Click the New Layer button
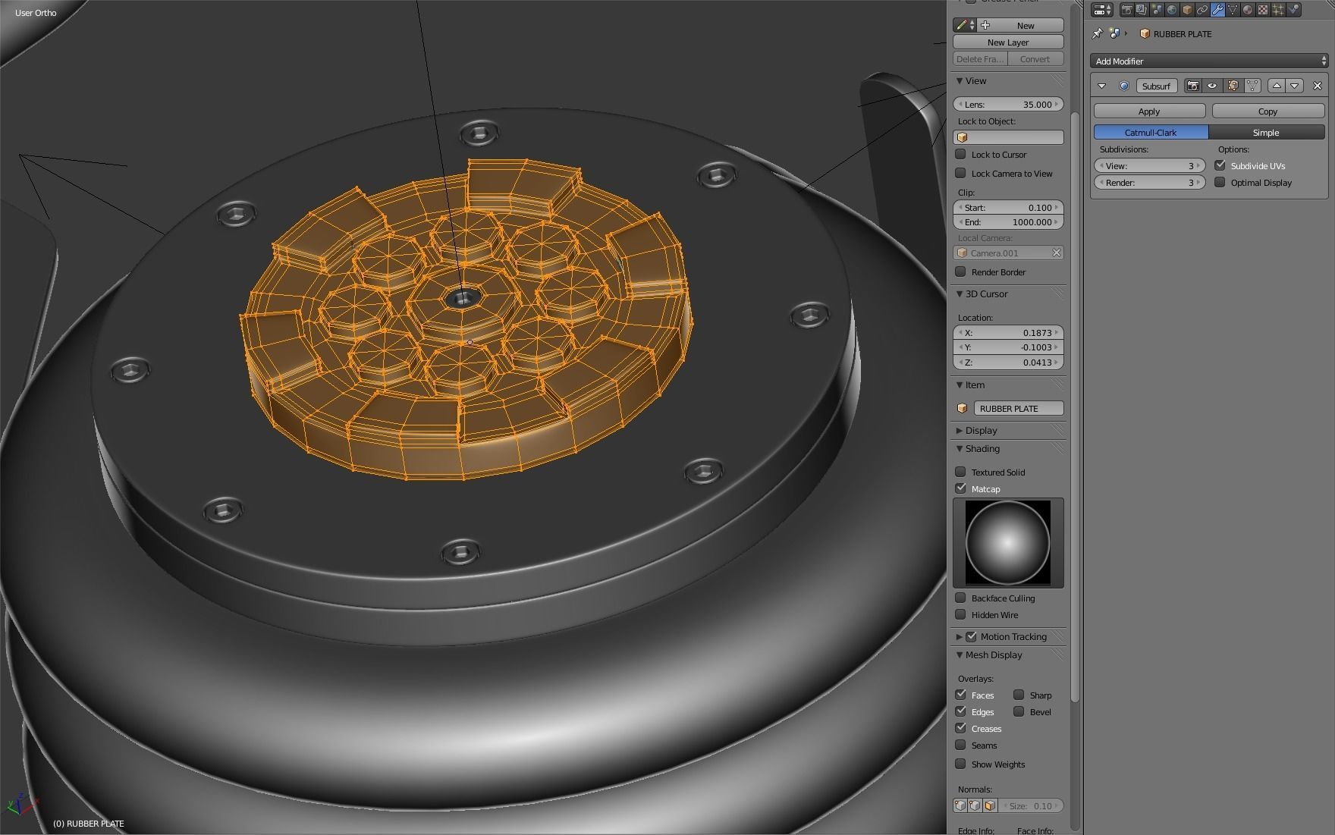Viewport: 1335px width, 835px height. [1008, 42]
